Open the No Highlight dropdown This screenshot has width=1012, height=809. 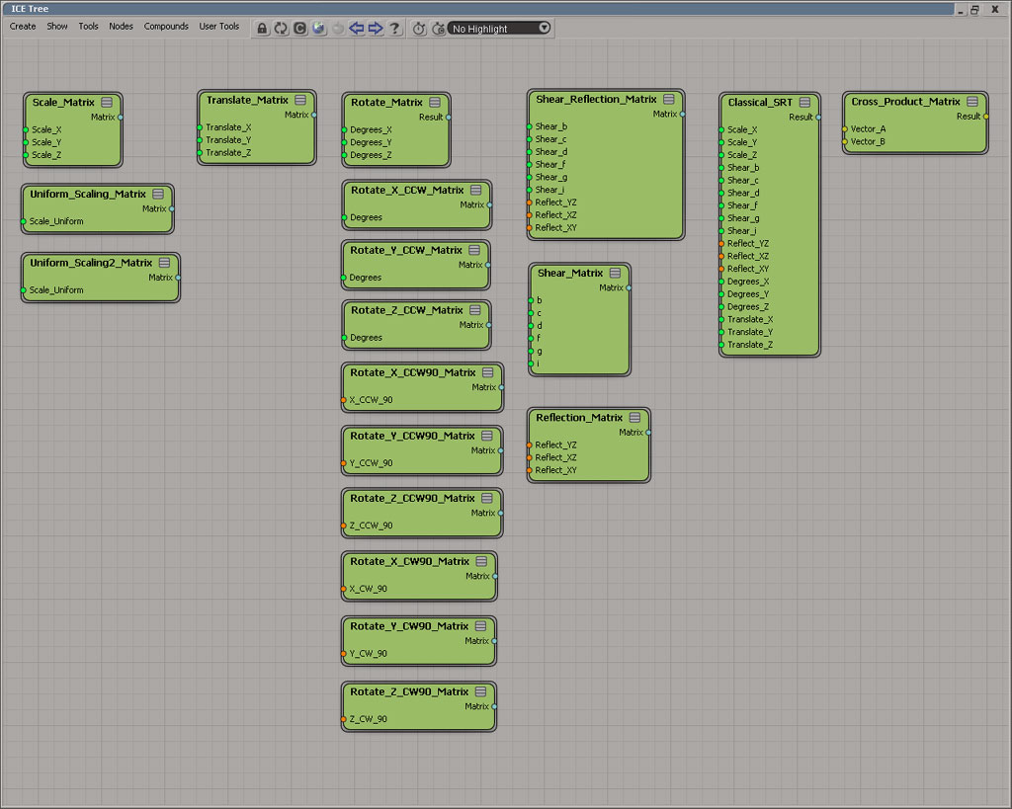pos(499,29)
